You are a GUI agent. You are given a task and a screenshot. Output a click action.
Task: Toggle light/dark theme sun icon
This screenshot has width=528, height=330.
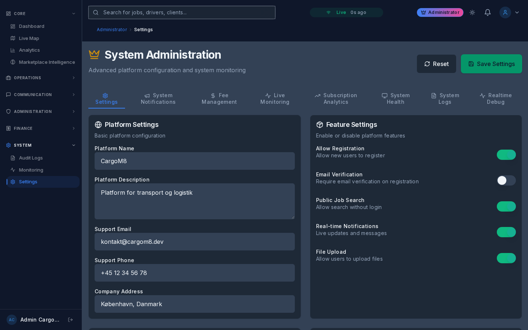point(472,12)
